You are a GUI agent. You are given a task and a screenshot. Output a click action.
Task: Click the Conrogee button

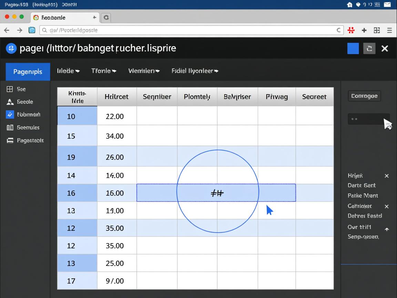[x=364, y=96]
